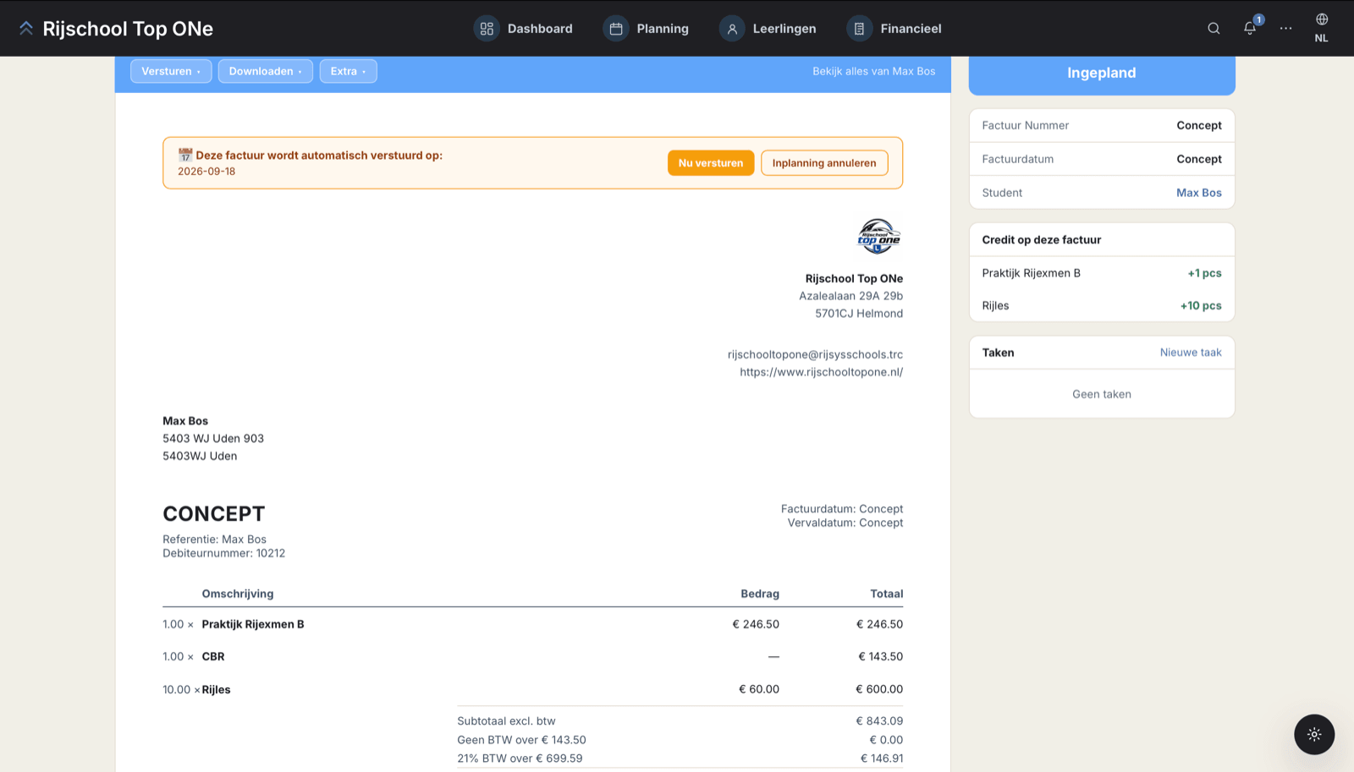This screenshot has height=772, width=1354.
Task: Click Inplanning annuleren button
Action: [x=824, y=163]
